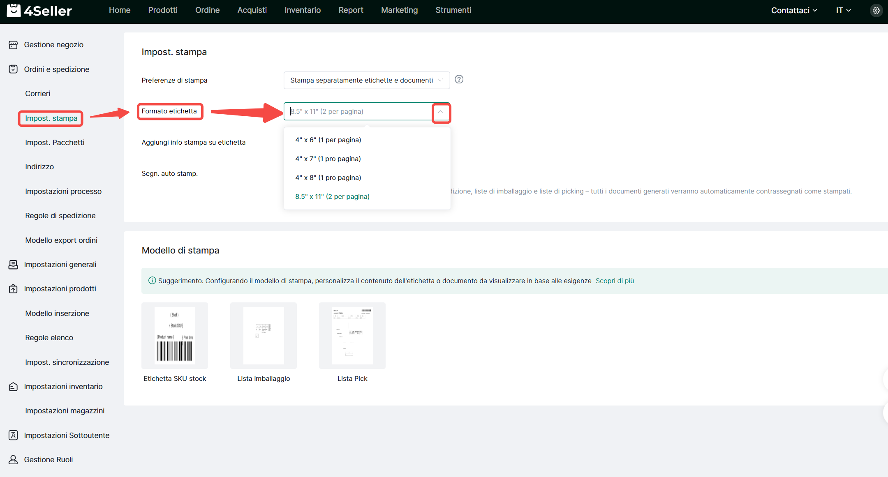Select the 4" x 6" (1 per pagina) option

tap(328, 140)
